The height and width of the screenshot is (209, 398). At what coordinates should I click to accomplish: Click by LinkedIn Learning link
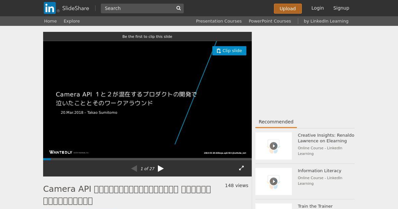pos(326,21)
